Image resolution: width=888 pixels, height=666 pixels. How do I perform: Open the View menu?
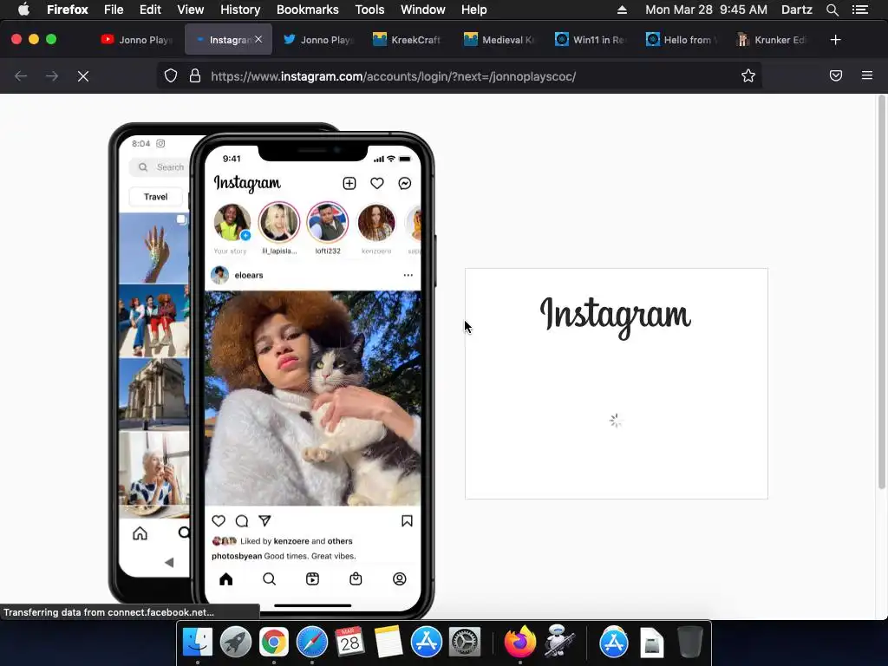tap(190, 10)
